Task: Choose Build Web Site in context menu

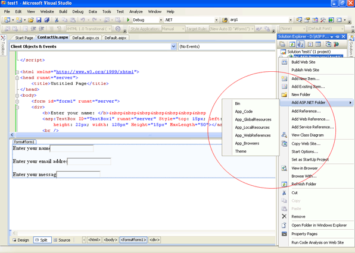Action: [x=316, y=62]
